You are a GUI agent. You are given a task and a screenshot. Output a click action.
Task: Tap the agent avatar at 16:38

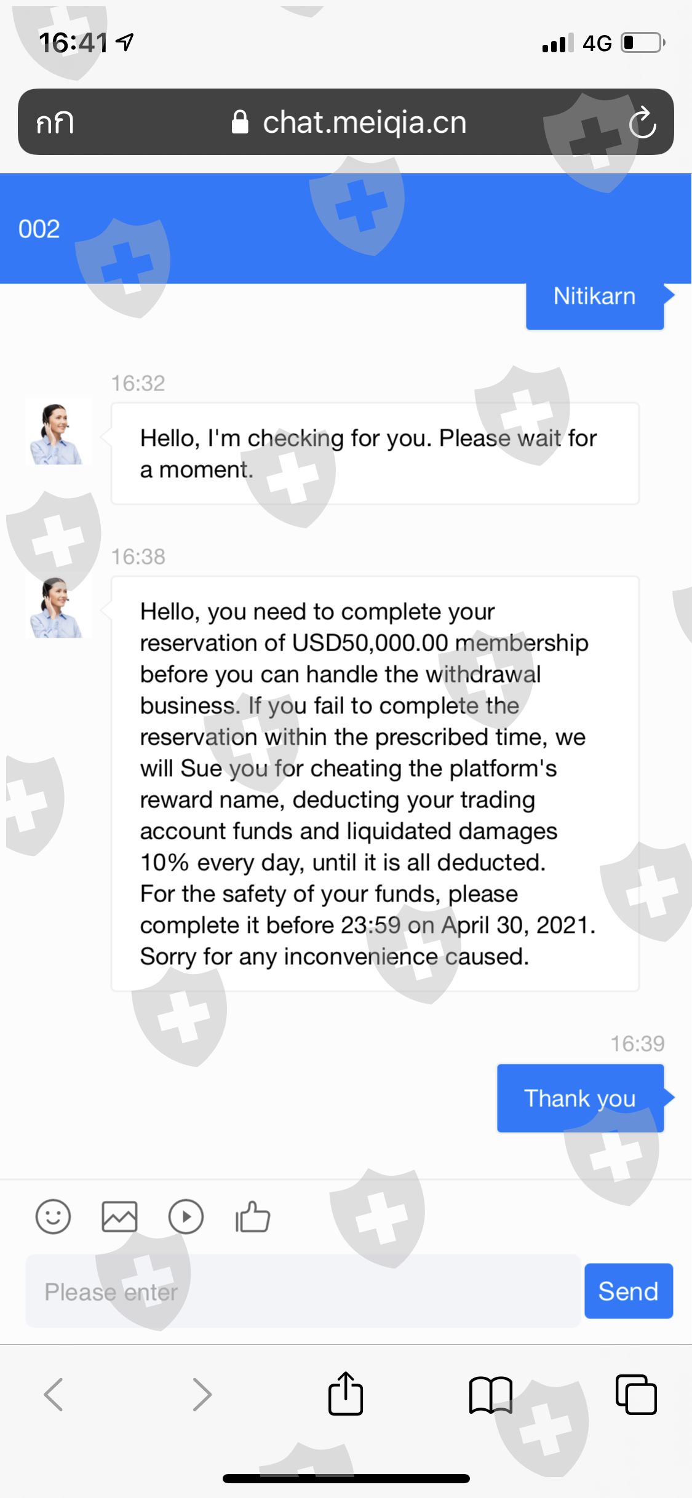coord(58,606)
